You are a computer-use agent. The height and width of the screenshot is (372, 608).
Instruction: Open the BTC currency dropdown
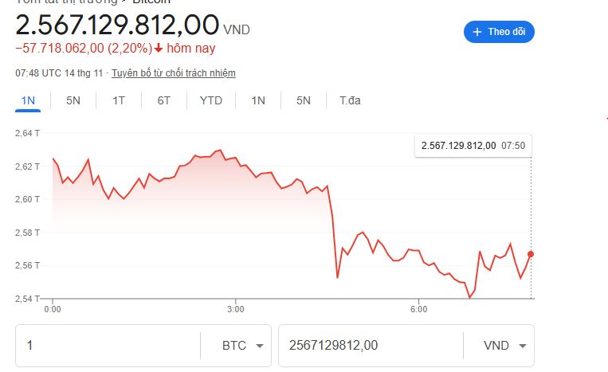[242, 346]
